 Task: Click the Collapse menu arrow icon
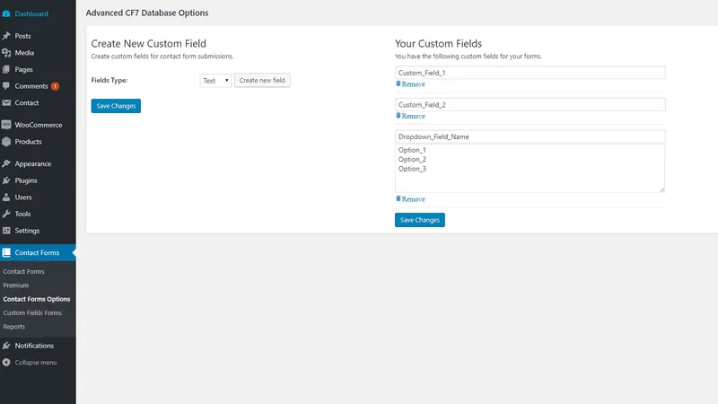point(6,363)
